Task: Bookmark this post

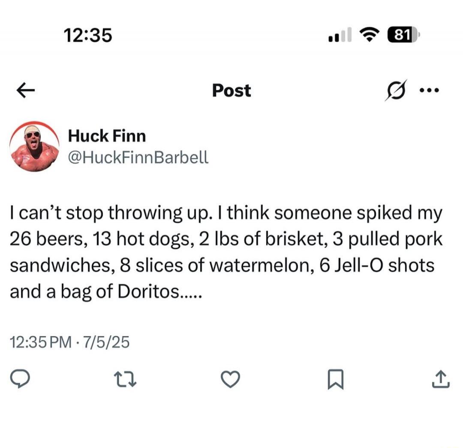Action: (336, 380)
